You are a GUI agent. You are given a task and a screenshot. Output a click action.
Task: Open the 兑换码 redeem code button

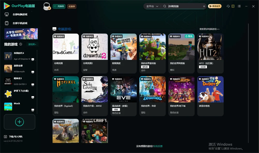(x=59, y=6)
